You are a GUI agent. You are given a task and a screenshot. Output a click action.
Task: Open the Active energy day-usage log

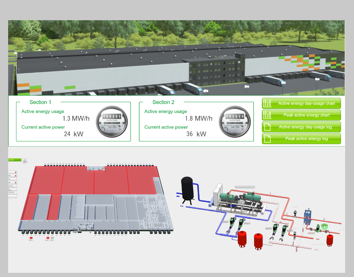301,127
